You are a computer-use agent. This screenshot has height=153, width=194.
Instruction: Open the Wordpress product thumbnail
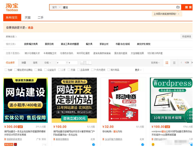171,100
